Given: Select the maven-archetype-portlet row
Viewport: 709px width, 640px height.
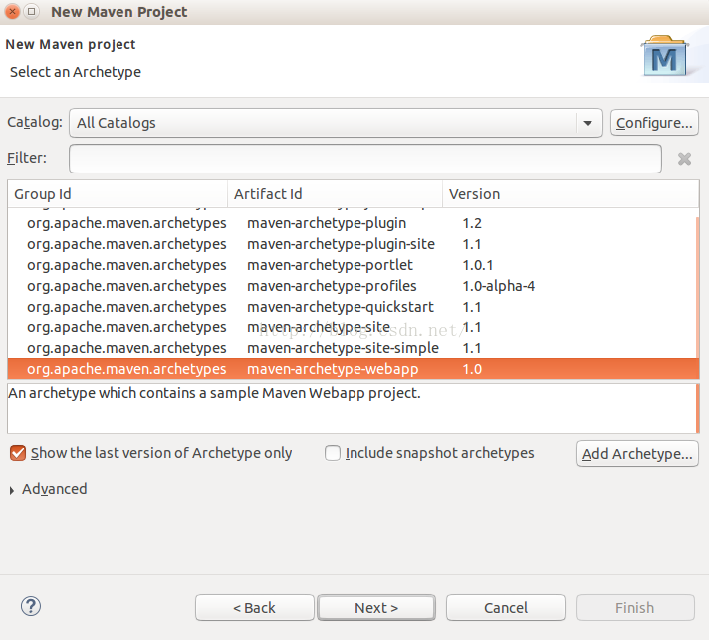Looking at the screenshot, I should pyautogui.click(x=352, y=265).
